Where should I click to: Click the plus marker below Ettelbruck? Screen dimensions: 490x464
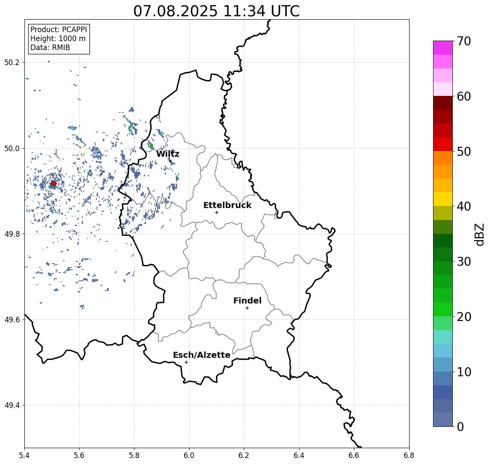[217, 213]
